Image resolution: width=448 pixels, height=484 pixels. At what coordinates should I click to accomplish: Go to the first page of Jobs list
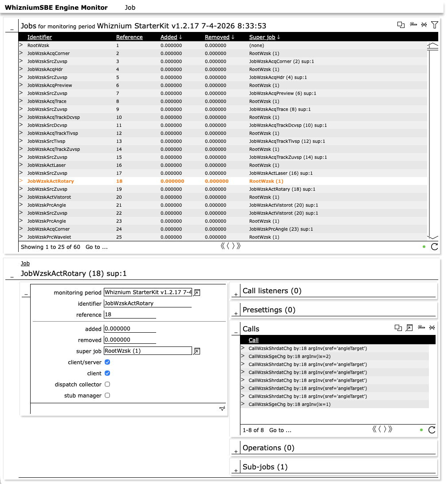click(x=223, y=246)
